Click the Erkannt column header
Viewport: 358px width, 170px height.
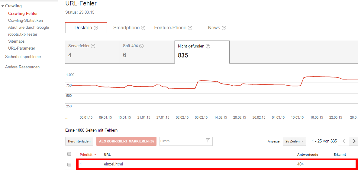pyautogui.click(x=340, y=155)
